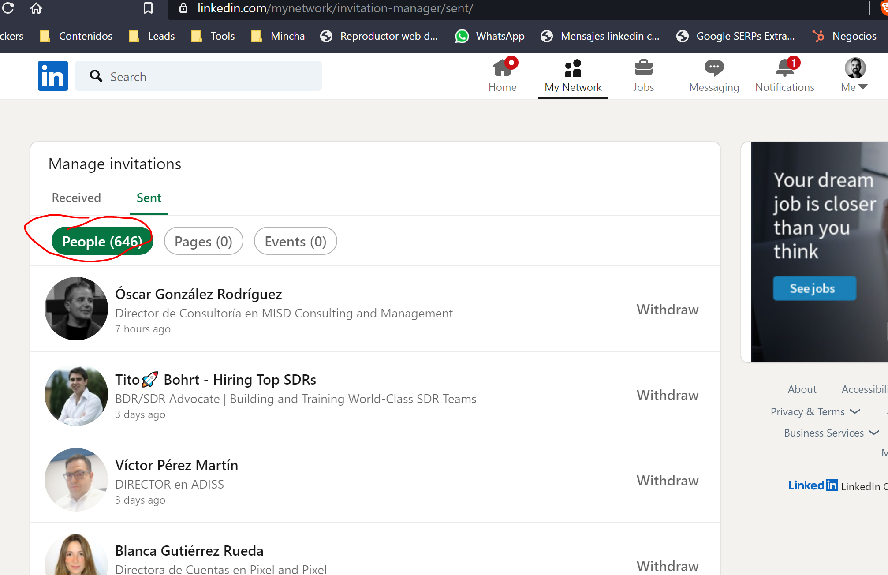Click 'Director de Consultoría en MISD' headline
The width and height of the screenshot is (888, 575).
tap(284, 313)
